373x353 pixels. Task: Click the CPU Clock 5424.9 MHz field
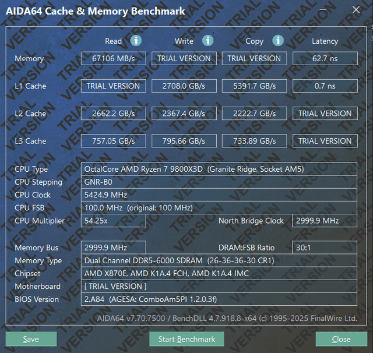coord(219,195)
